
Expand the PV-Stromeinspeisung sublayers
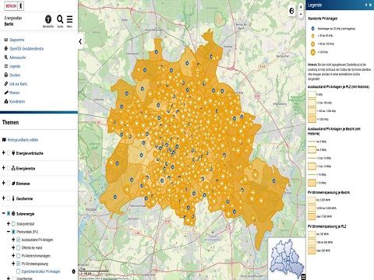(x=13, y=264)
